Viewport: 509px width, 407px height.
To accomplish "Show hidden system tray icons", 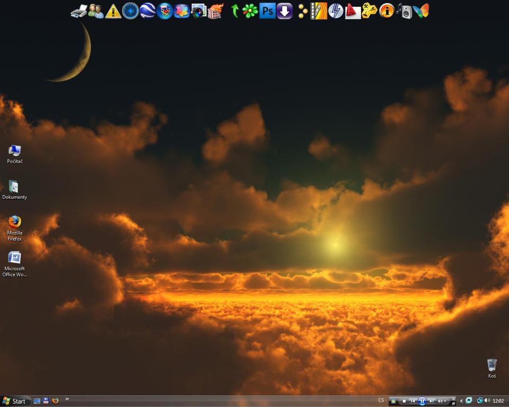I will (x=461, y=401).
